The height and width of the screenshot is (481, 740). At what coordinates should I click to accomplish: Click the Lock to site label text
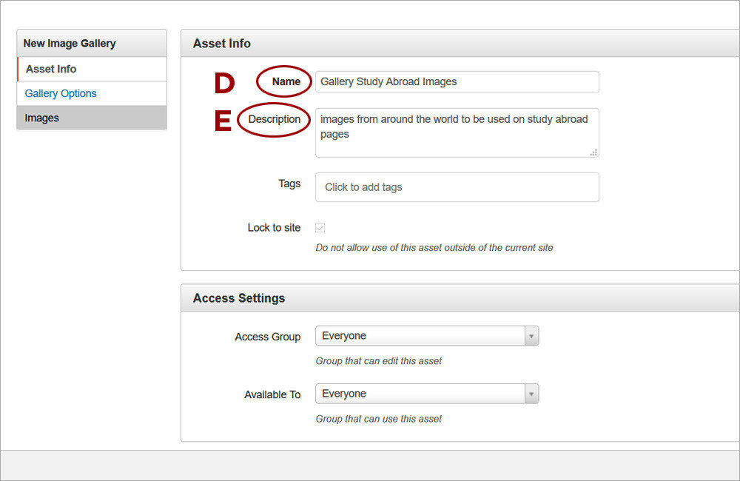(x=274, y=227)
